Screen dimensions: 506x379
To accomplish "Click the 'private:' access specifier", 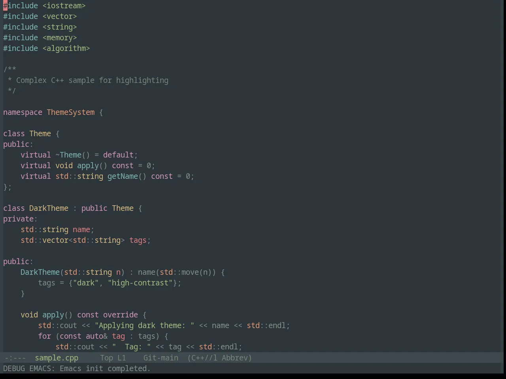I will point(20,219).
